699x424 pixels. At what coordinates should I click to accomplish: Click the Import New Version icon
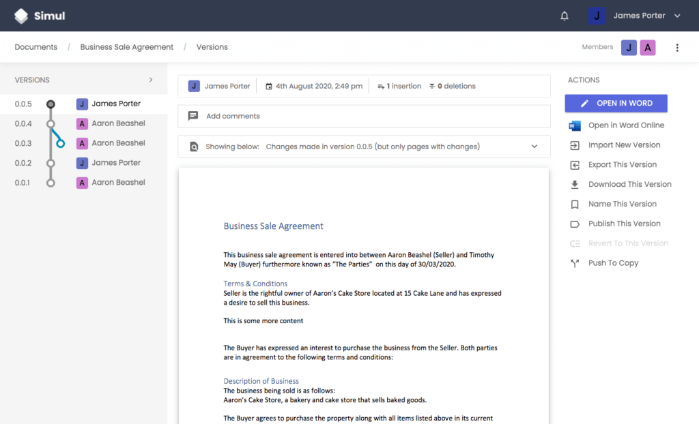point(575,145)
